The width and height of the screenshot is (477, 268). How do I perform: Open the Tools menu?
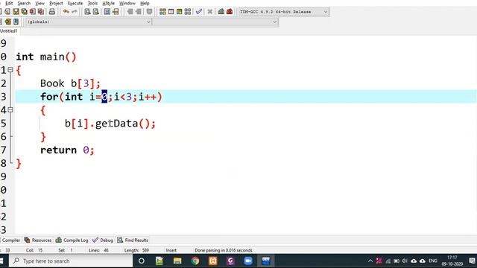92,3
